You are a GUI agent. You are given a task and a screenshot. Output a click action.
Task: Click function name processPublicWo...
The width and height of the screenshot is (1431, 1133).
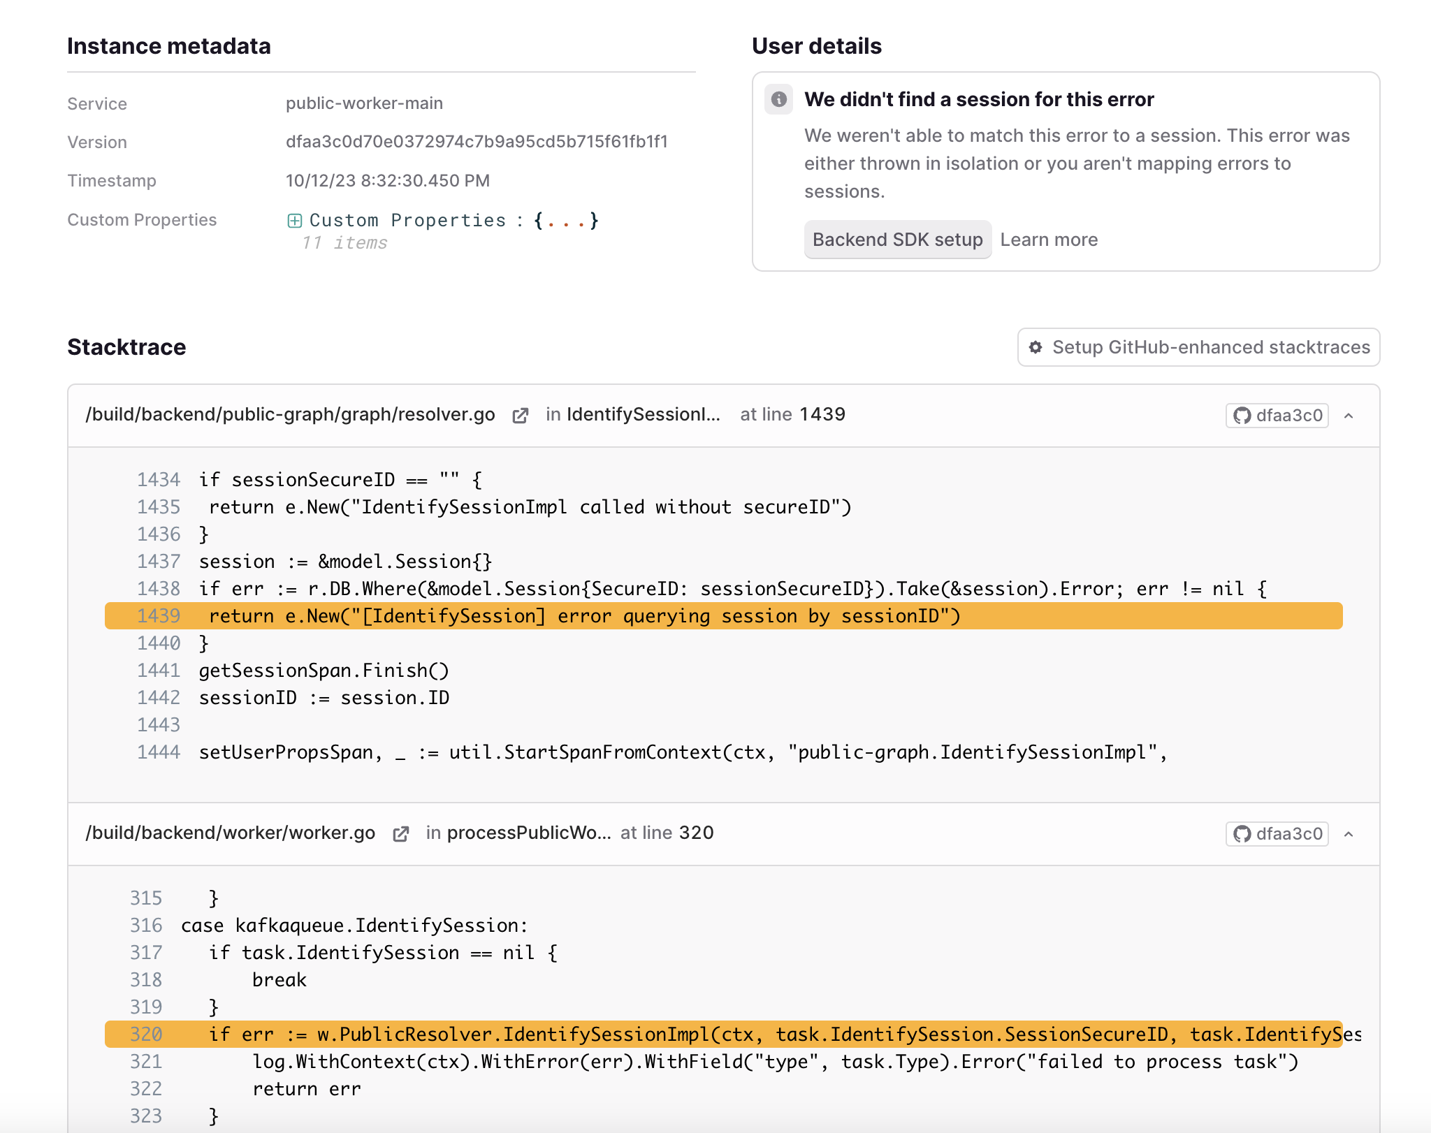click(529, 833)
